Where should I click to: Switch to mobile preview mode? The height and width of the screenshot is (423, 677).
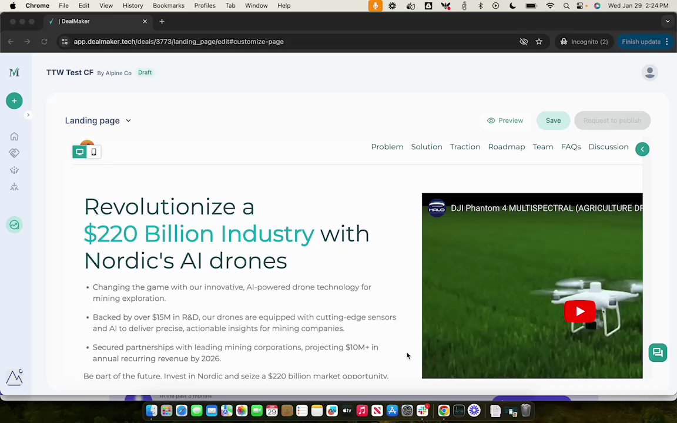pyautogui.click(x=93, y=152)
